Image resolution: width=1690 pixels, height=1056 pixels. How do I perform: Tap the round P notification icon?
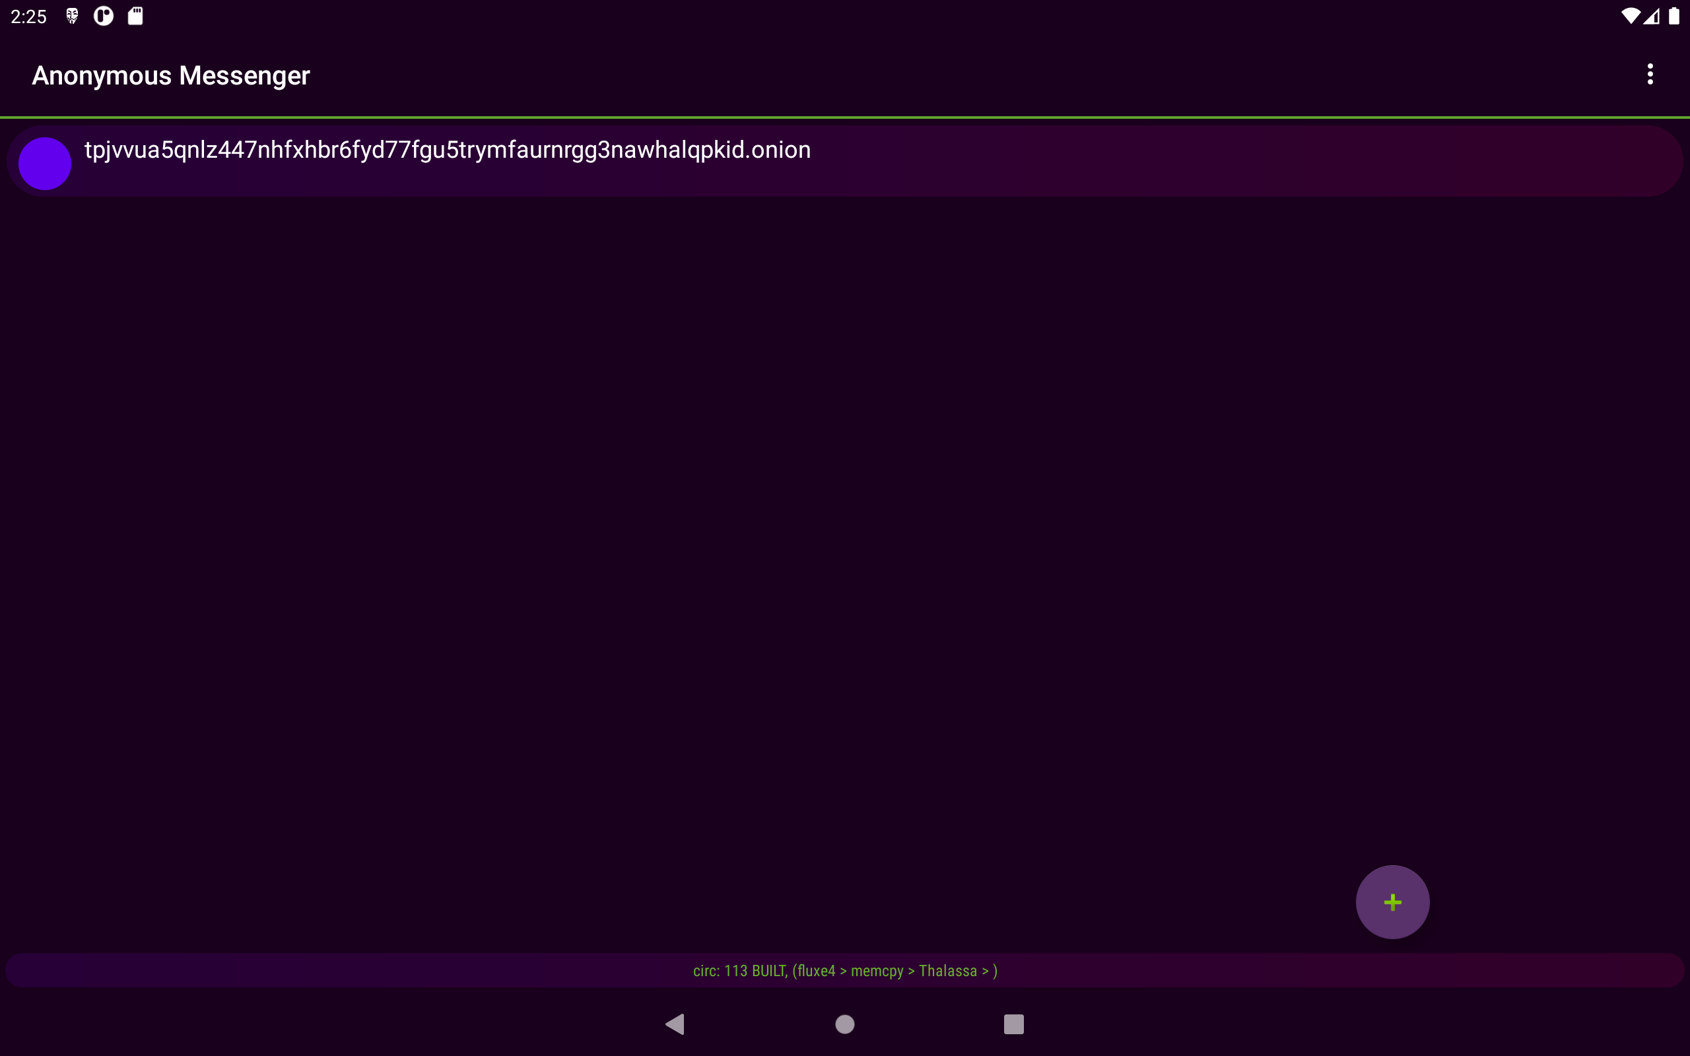point(104,16)
